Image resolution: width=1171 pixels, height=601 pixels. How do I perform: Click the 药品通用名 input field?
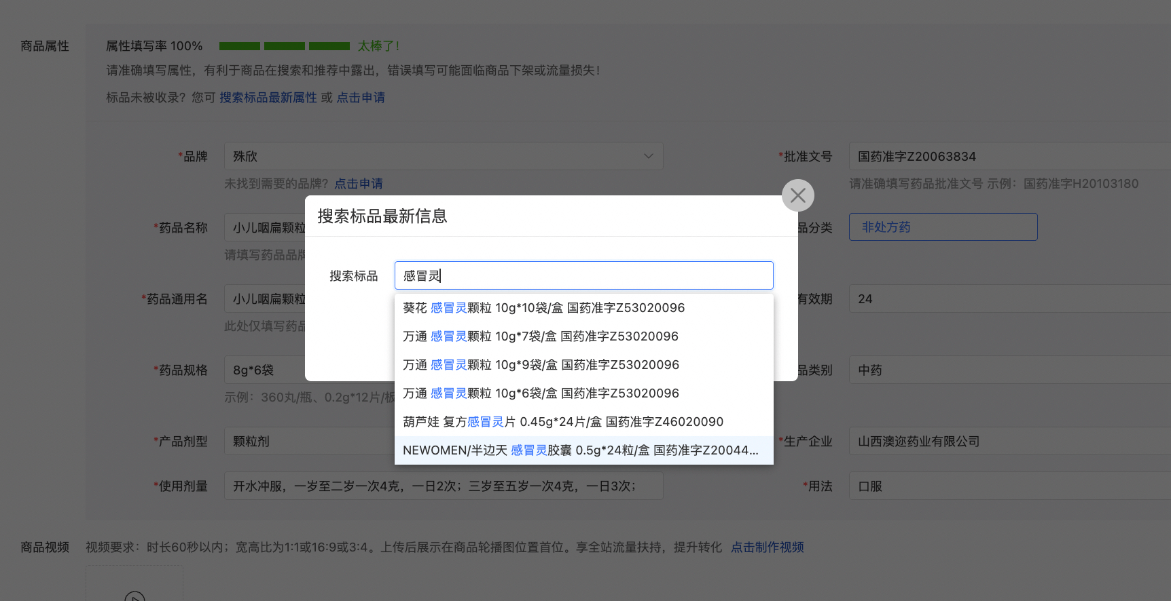[265, 298]
